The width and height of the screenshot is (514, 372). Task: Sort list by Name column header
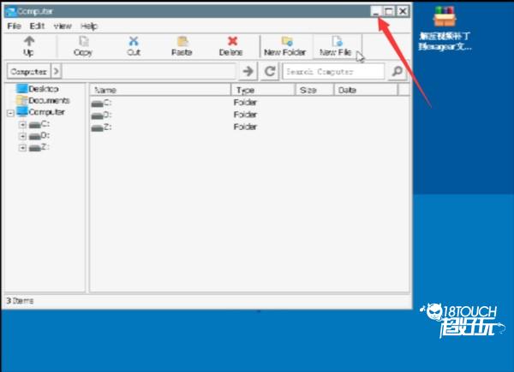(159, 89)
